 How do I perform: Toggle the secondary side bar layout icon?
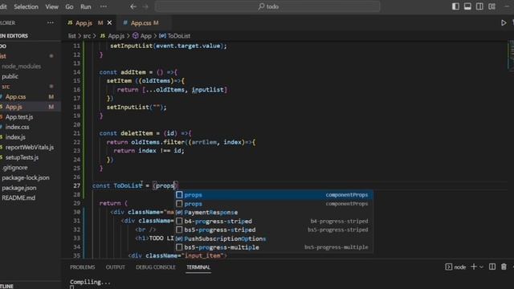tap(479, 6)
